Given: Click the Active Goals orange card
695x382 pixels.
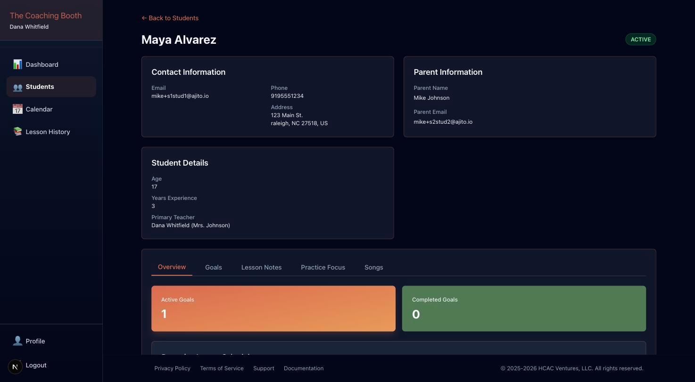Looking at the screenshot, I should tap(273, 309).
